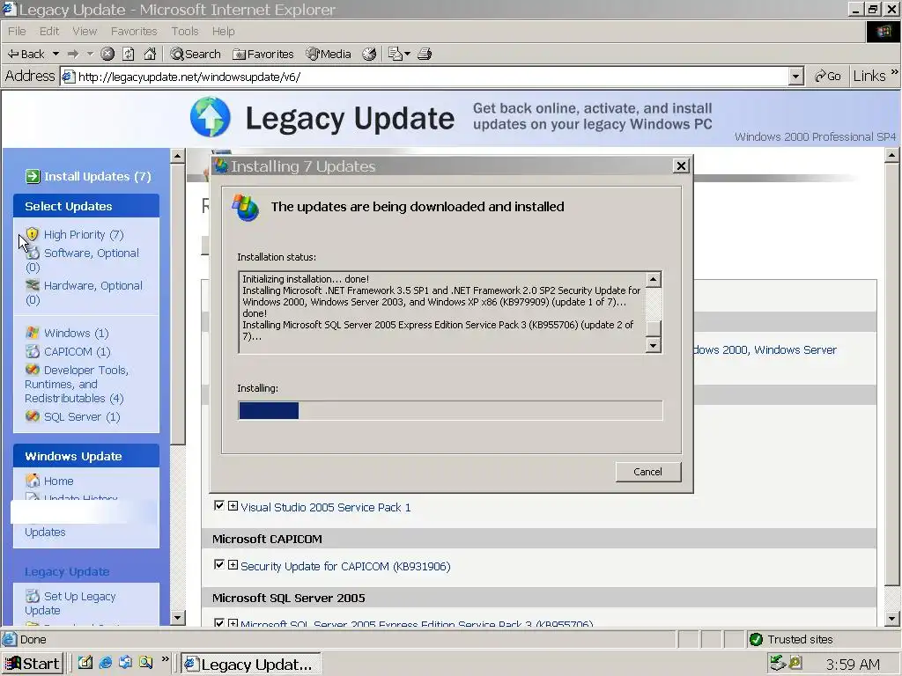Click the Back arrow toolbar button
The image size is (902, 676).
coord(26,54)
